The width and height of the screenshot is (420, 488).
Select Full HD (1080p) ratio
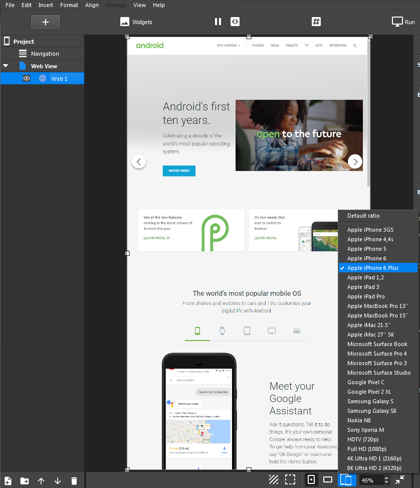tap(378, 449)
